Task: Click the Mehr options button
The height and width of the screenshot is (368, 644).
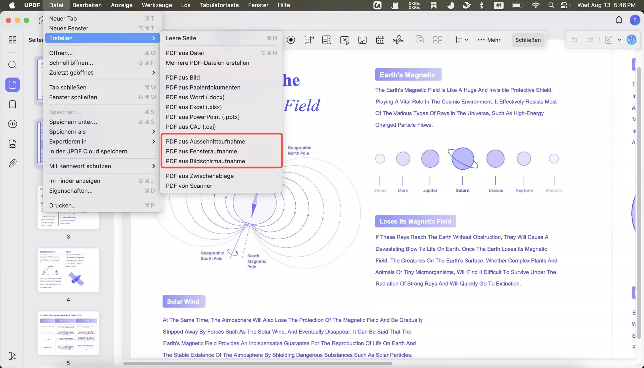Action: point(489,40)
